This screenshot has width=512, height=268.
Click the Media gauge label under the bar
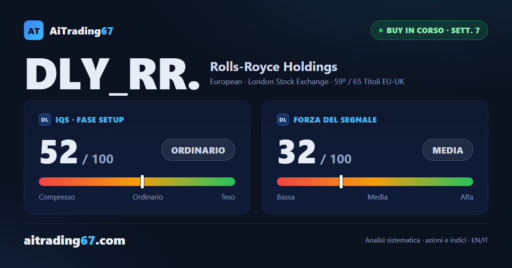pos(378,197)
